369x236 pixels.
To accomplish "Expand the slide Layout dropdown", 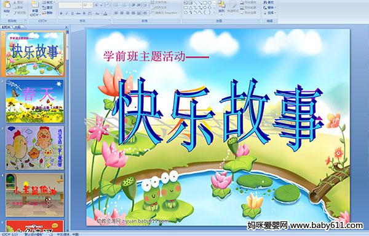I will pyautogui.click(x=49, y=2).
